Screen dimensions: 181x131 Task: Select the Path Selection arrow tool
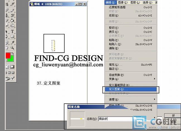(x=7, y=32)
